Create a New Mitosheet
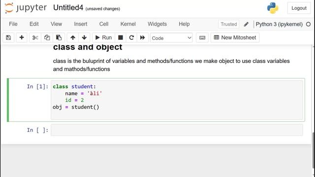315x177 pixels. (235, 37)
